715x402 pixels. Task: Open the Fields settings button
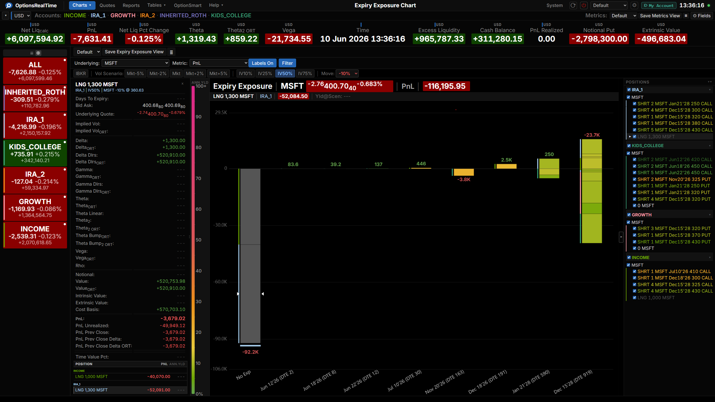tap(702, 16)
